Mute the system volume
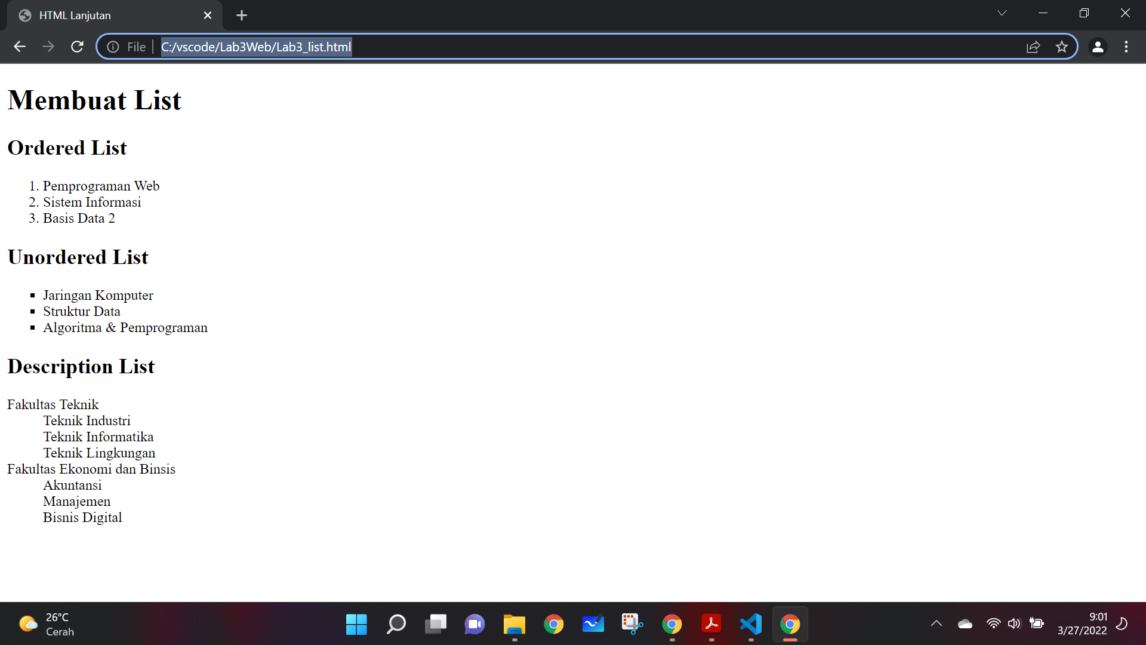 [1015, 624]
